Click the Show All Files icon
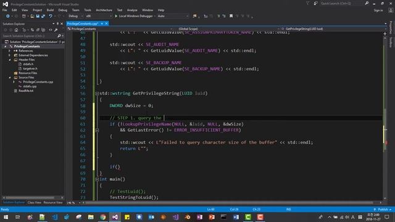Screen dimensions: 395x222 point(43,30)
